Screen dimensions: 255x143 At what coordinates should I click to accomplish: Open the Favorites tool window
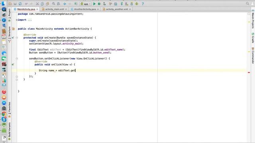click(10, 110)
